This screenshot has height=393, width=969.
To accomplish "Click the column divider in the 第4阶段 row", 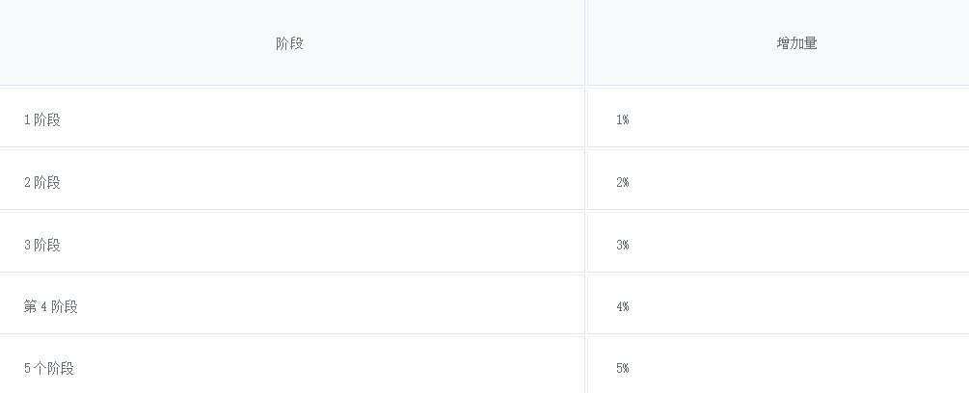I will pyautogui.click(x=585, y=304).
